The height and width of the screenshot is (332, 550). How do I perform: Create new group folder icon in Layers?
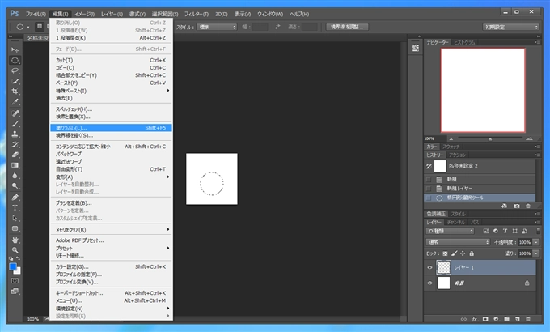[x=506, y=319]
